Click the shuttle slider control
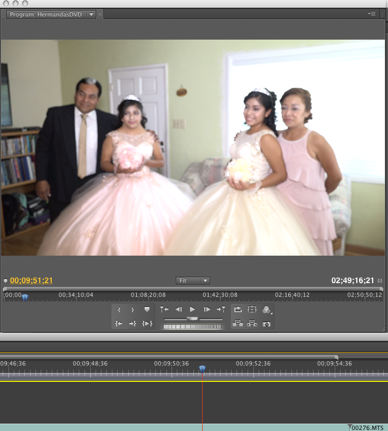This screenshot has width=388, height=431. tap(193, 319)
